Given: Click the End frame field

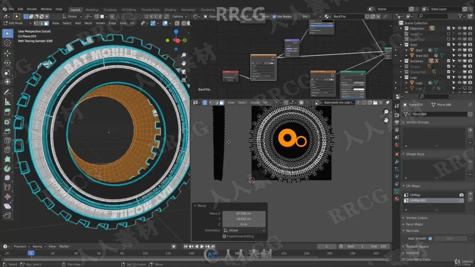Looking at the screenshot, I should (x=378, y=246).
